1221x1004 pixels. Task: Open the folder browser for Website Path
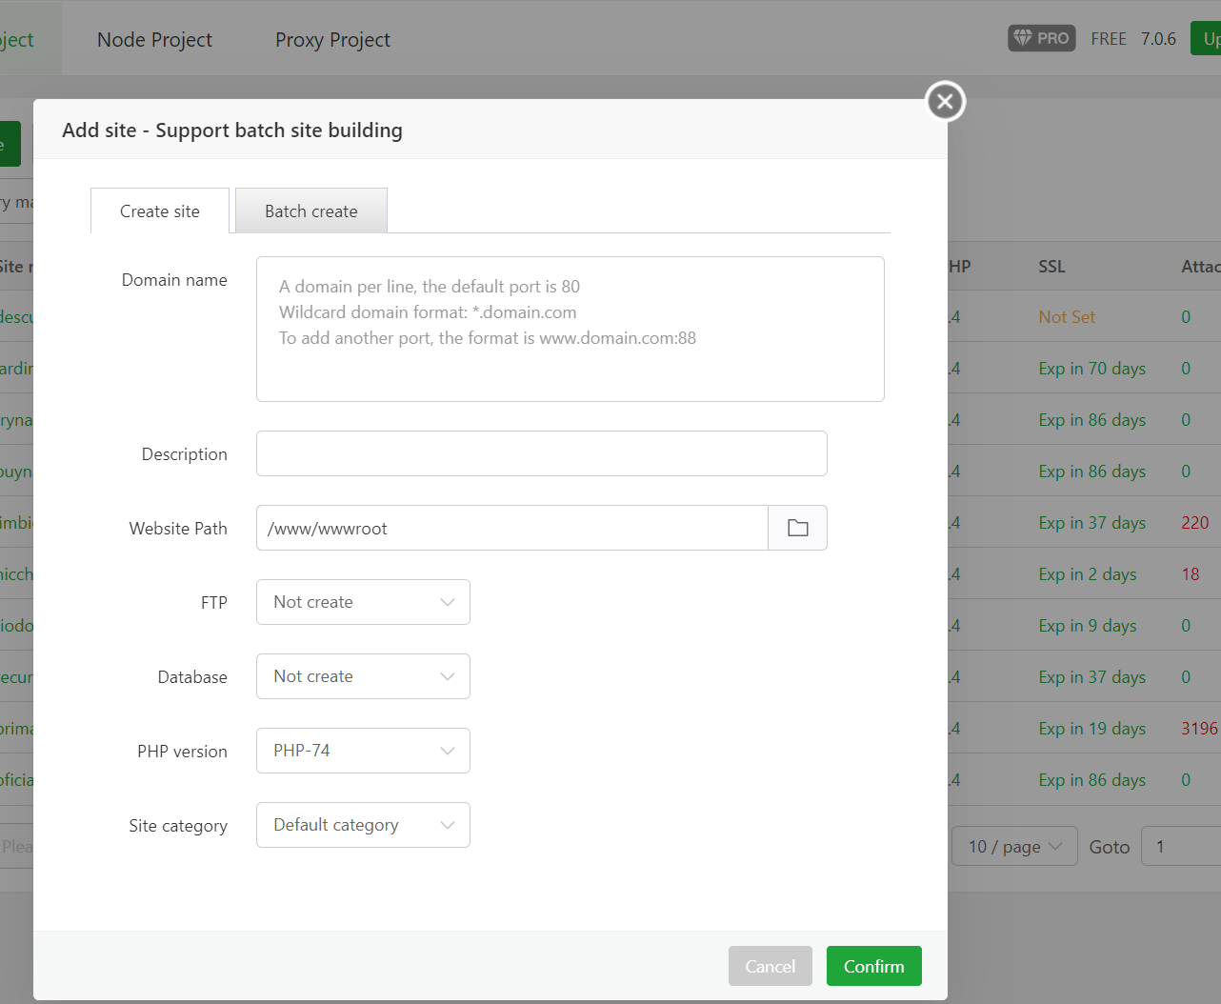[x=797, y=527]
